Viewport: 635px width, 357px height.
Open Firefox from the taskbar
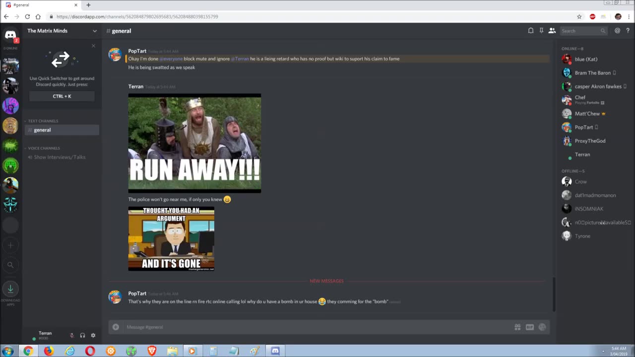click(x=49, y=351)
